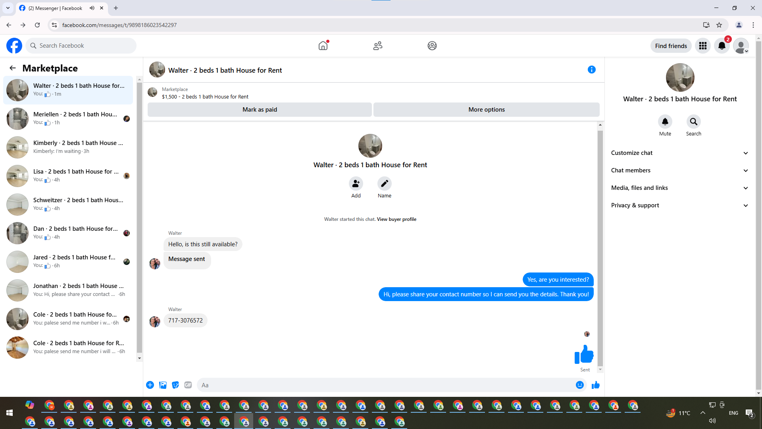762x429 pixels.
Task: Click the attach photo icon
Action: click(x=163, y=385)
